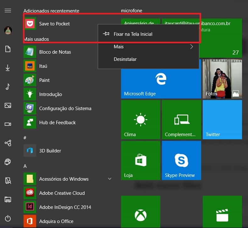
Task: Click the Itaú app icon
Action: pyautogui.click(x=30, y=66)
